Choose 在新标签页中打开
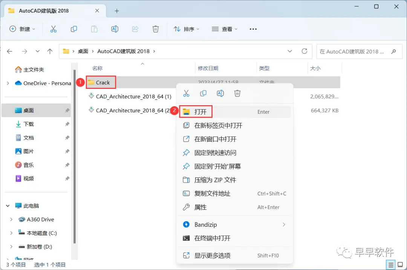 [235, 125]
